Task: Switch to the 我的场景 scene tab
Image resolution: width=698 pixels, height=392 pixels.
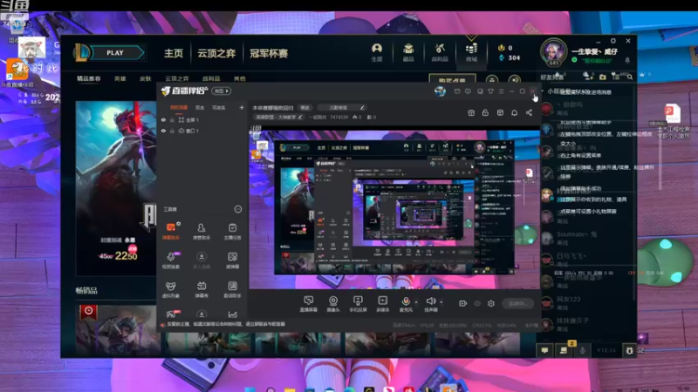Action: [x=179, y=107]
